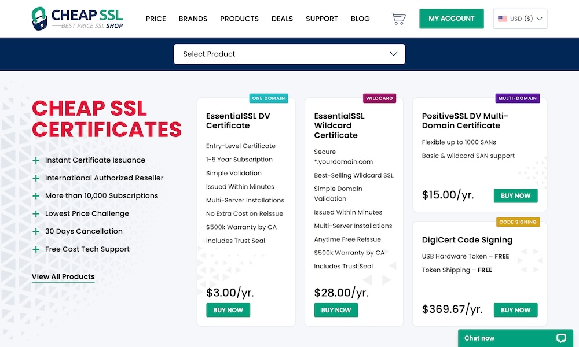The image size is (579, 347).
Task: Click plus icon beside Free Cost Tech Support
Action: tap(36, 249)
